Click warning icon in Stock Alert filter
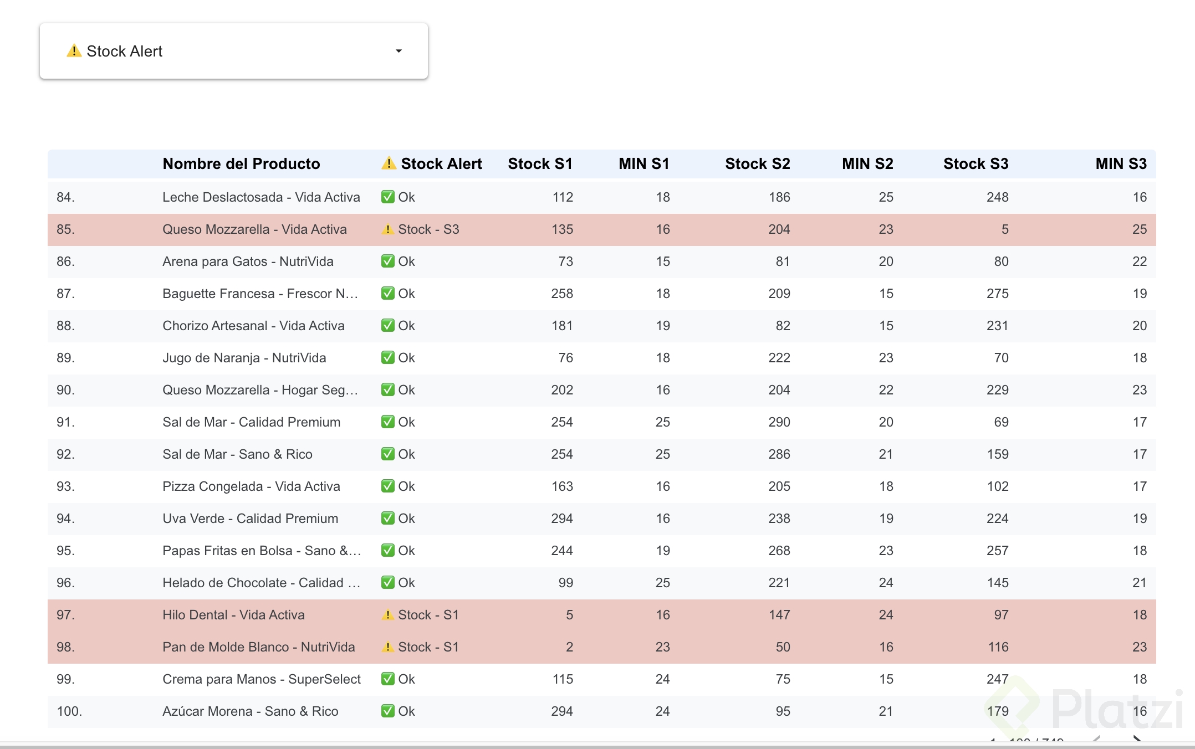Screen dimensions: 1195x749 74,51
